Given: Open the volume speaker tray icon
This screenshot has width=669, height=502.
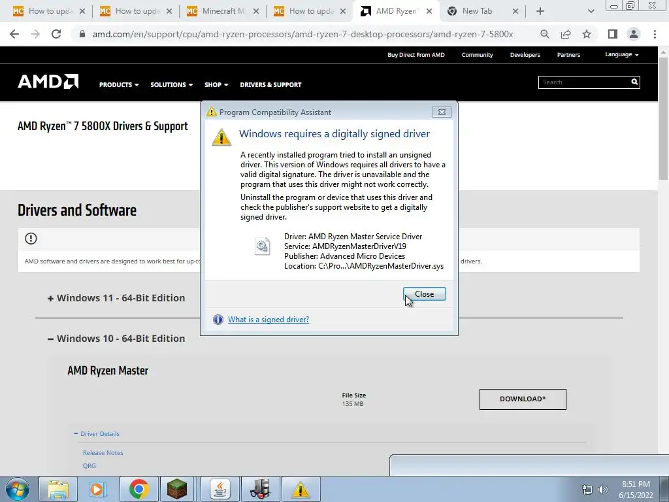Looking at the screenshot, I should [x=603, y=490].
